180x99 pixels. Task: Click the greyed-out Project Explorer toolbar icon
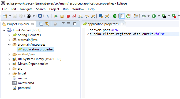tap(55, 24)
